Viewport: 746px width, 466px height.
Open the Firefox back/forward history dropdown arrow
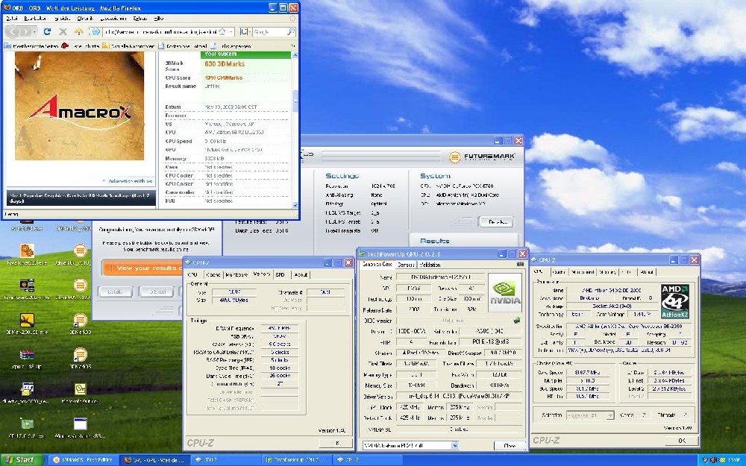tap(34, 31)
